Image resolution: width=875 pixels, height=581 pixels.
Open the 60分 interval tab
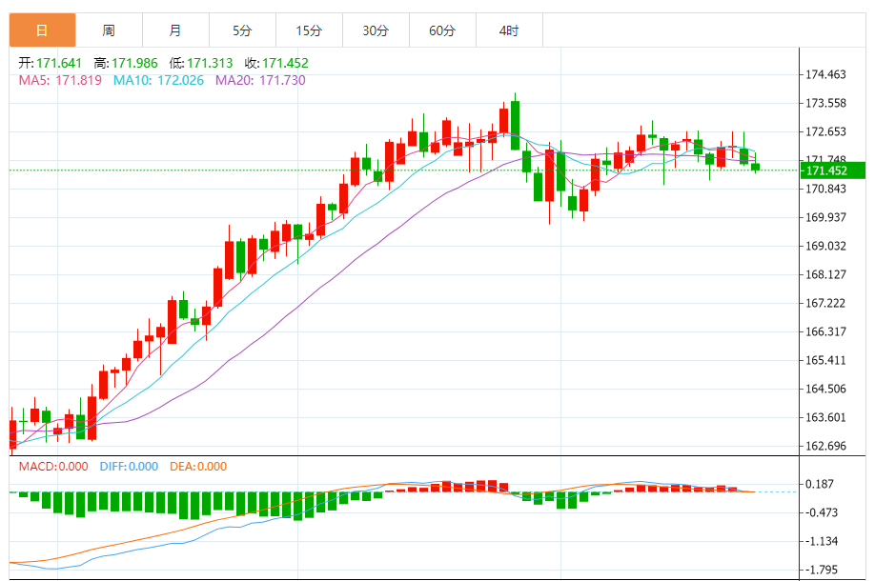pyautogui.click(x=442, y=30)
